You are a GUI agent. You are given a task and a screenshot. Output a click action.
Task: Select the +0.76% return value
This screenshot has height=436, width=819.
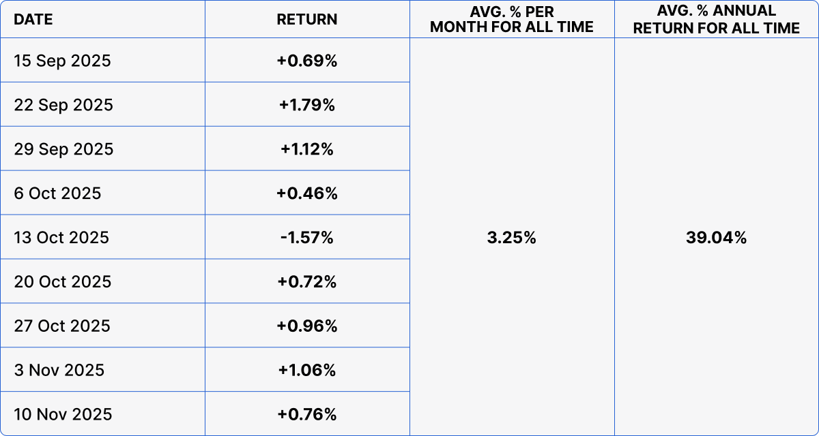click(x=307, y=415)
